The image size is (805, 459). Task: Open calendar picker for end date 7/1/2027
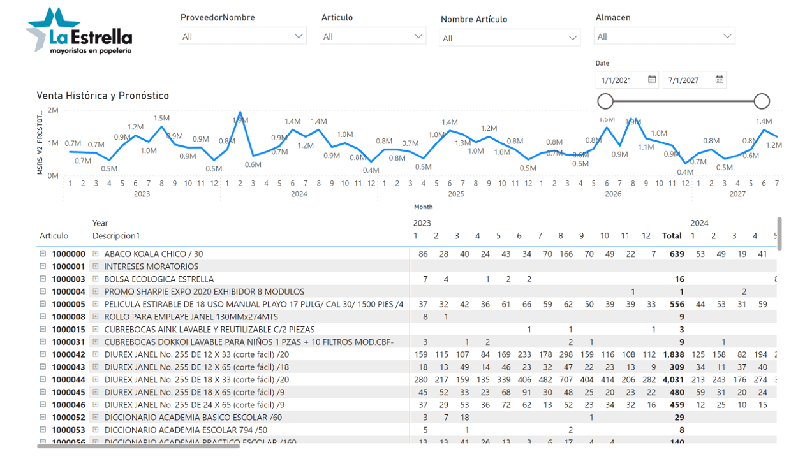coord(720,80)
